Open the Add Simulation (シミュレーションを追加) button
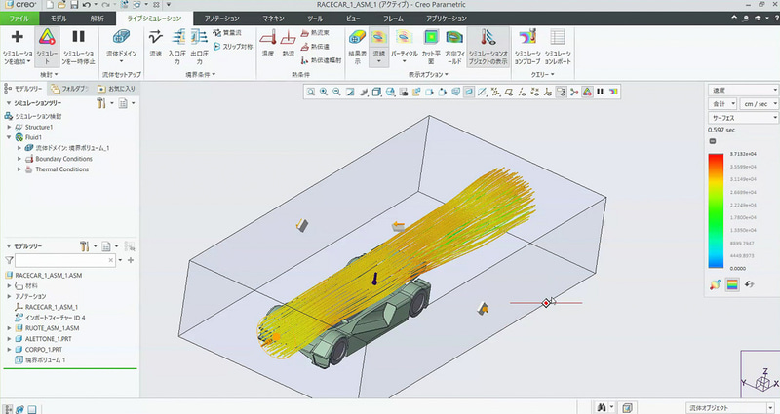 tap(18, 46)
